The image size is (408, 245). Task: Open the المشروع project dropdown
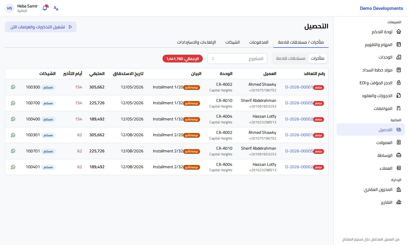pos(238,59)
